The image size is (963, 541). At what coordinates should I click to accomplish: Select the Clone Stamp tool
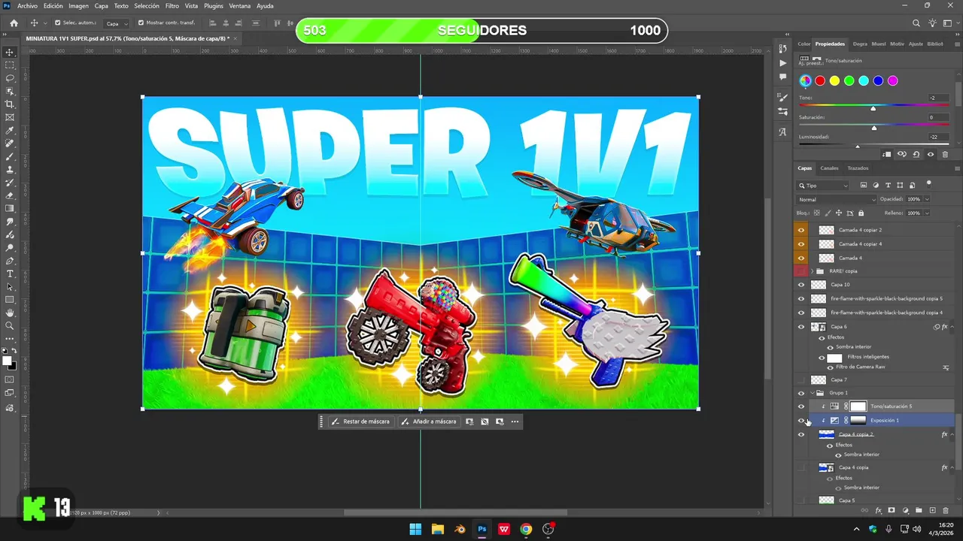coord(10,169)
